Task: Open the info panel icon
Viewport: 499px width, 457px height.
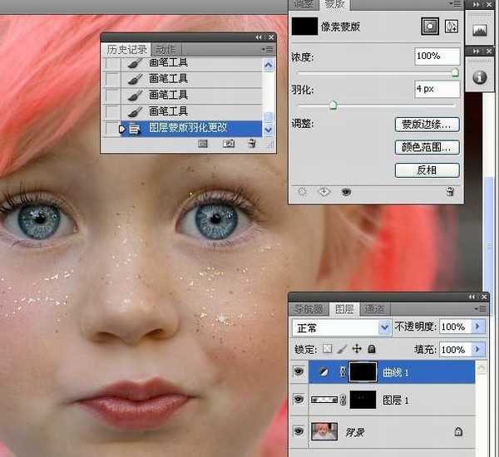Action: 480,76
